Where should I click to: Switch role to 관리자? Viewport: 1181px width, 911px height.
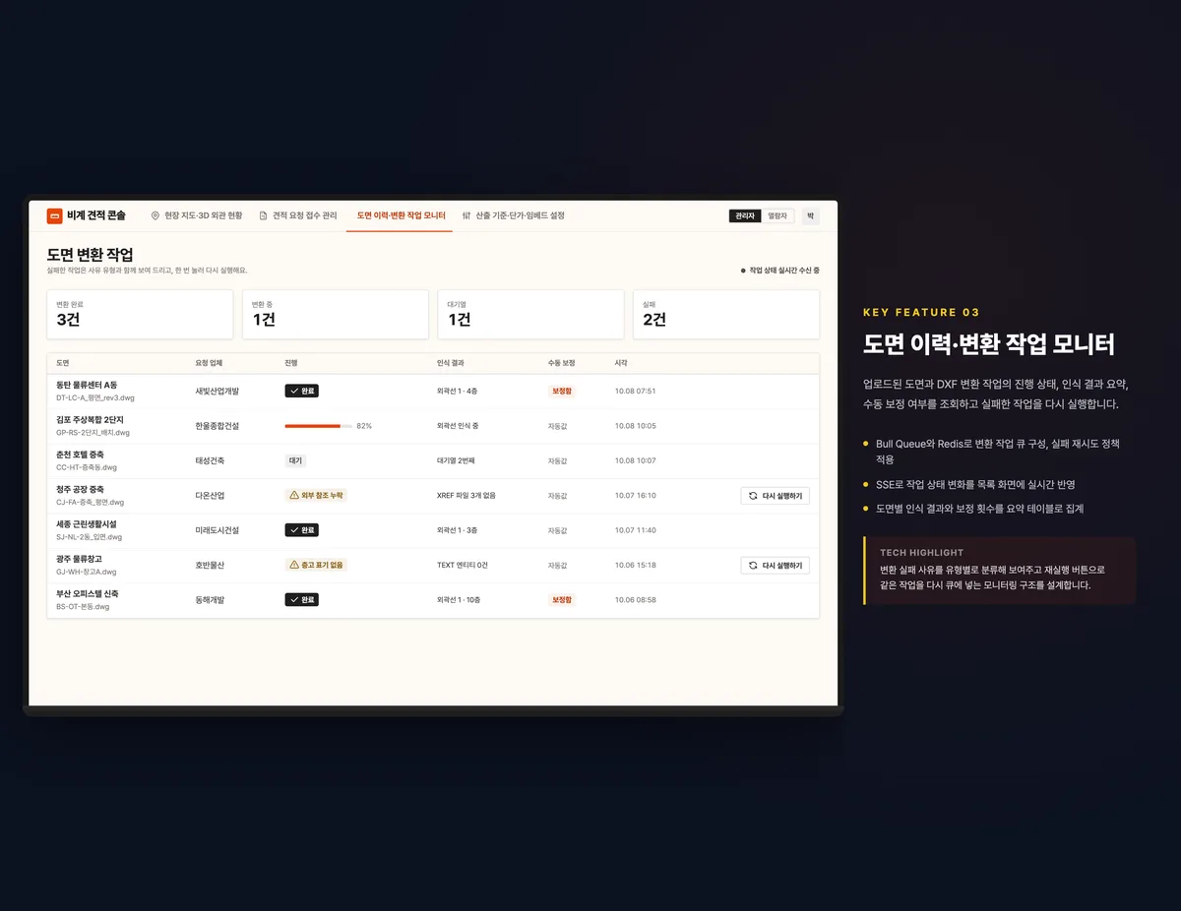745,215
